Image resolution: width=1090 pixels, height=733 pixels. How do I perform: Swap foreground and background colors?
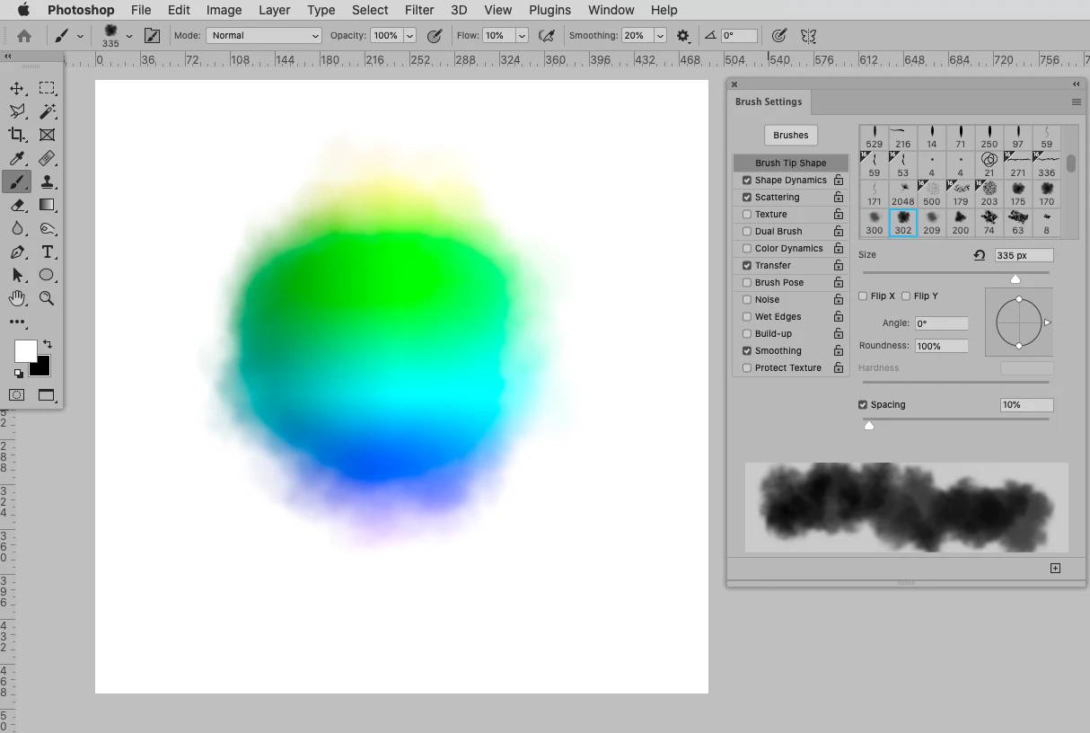(x=48, y=344)
